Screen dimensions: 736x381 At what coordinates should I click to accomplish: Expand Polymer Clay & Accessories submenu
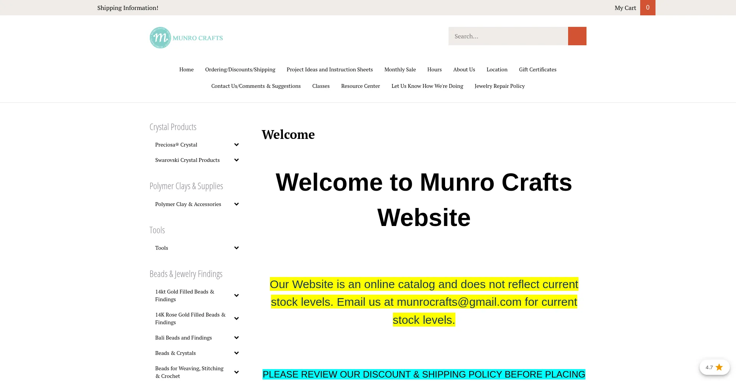click(x=237, y=204)
